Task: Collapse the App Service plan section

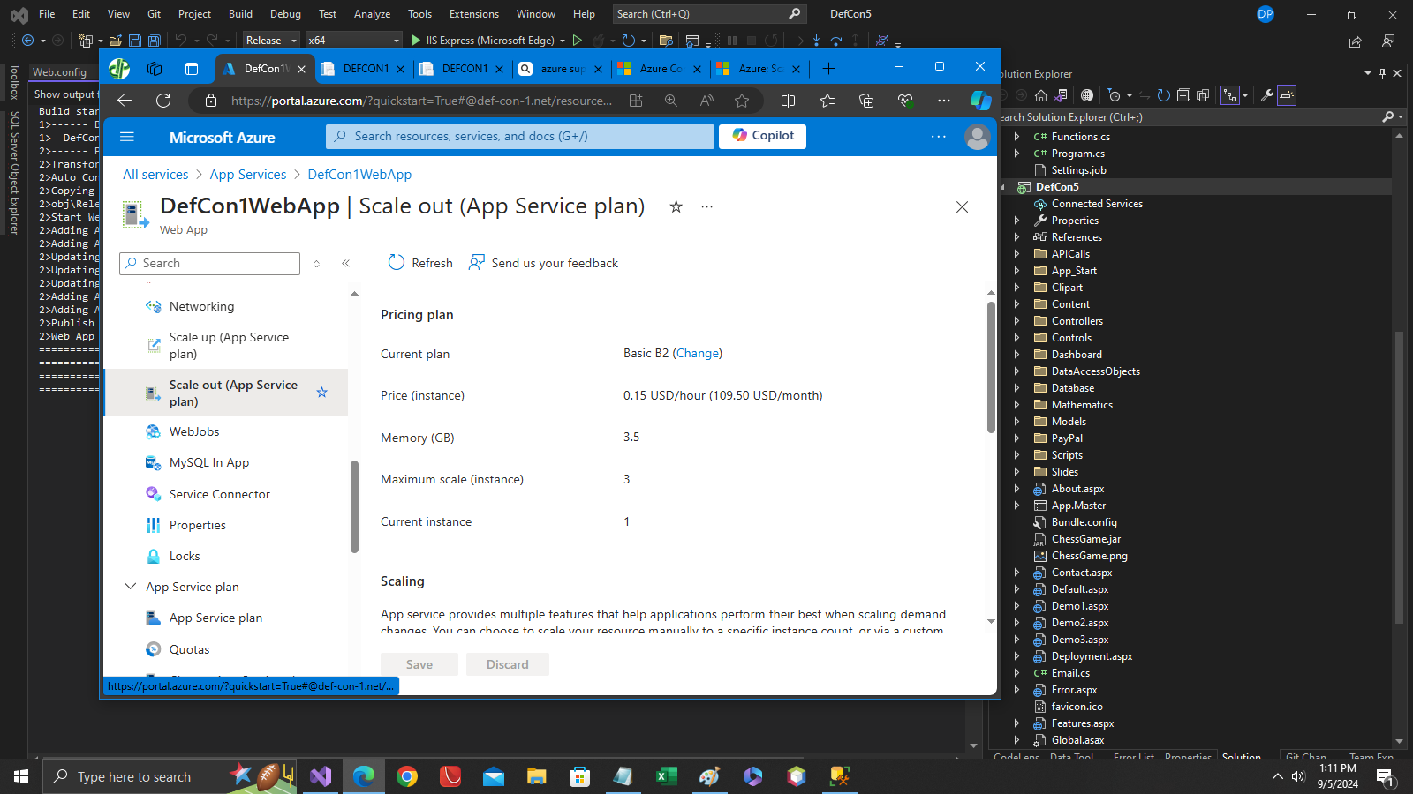Action: tap(130, 586)
